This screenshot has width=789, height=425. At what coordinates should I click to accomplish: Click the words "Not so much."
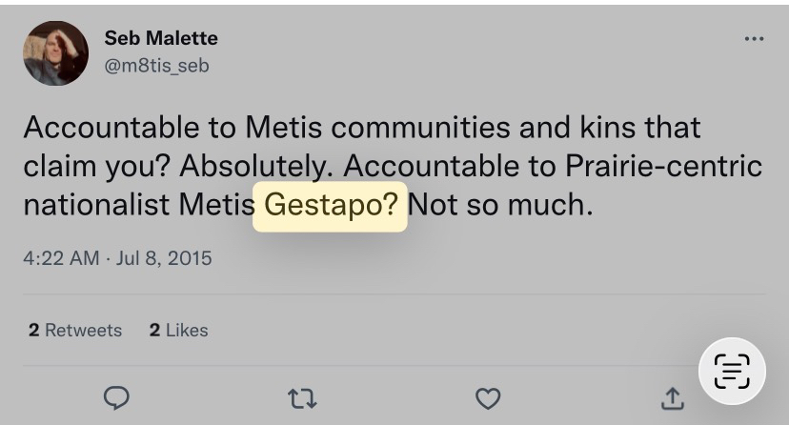pyautogui.click(x=500, y=206)
